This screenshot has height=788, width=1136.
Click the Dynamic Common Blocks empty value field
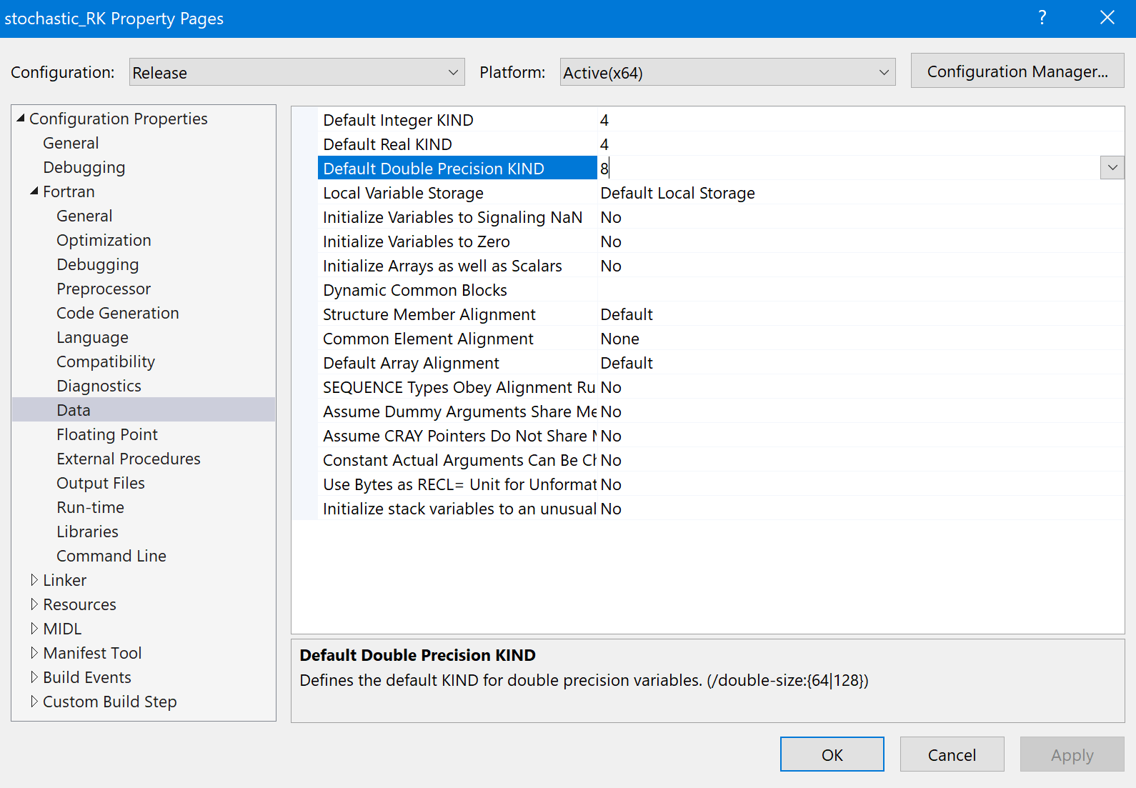[861, 289]
